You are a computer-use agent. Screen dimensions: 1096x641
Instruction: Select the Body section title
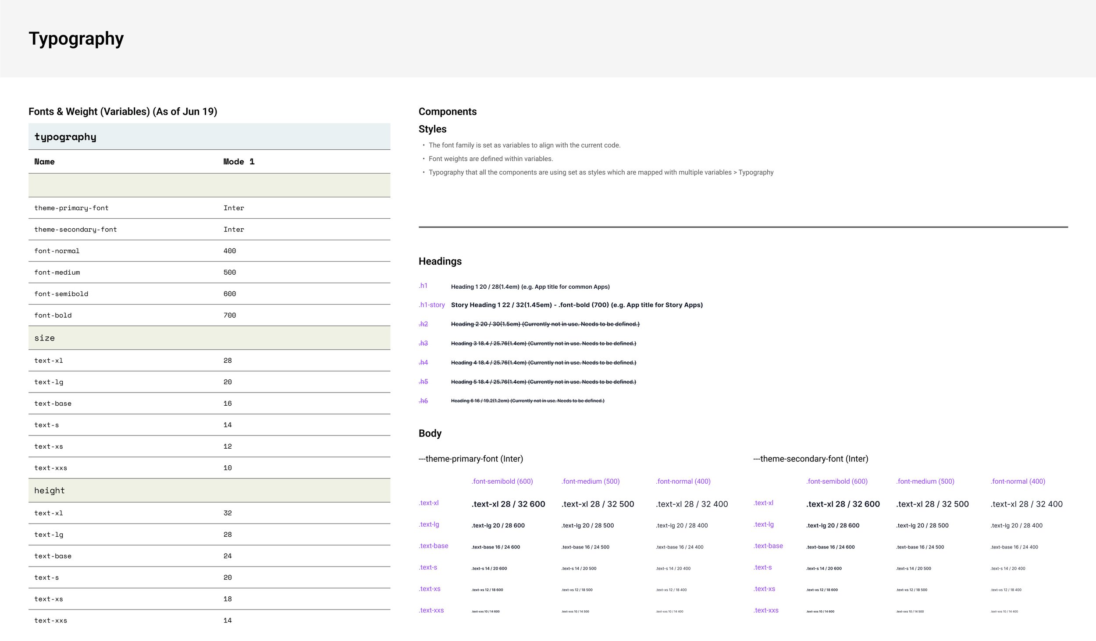click(430, 433)
